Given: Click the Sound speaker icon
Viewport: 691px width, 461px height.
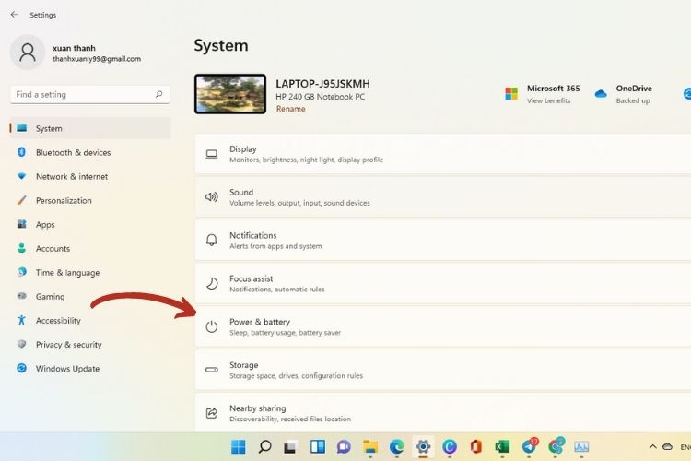Looking at the screenshot, I should pos(212,196).
